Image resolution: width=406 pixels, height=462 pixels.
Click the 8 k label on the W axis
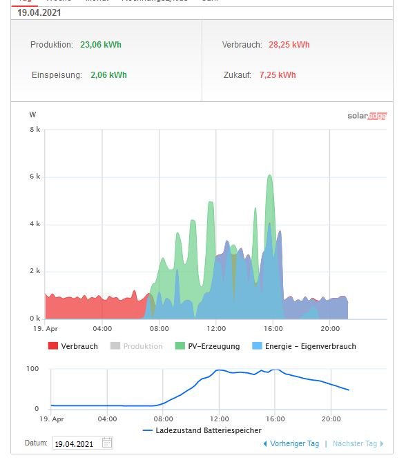coord(35,130)
